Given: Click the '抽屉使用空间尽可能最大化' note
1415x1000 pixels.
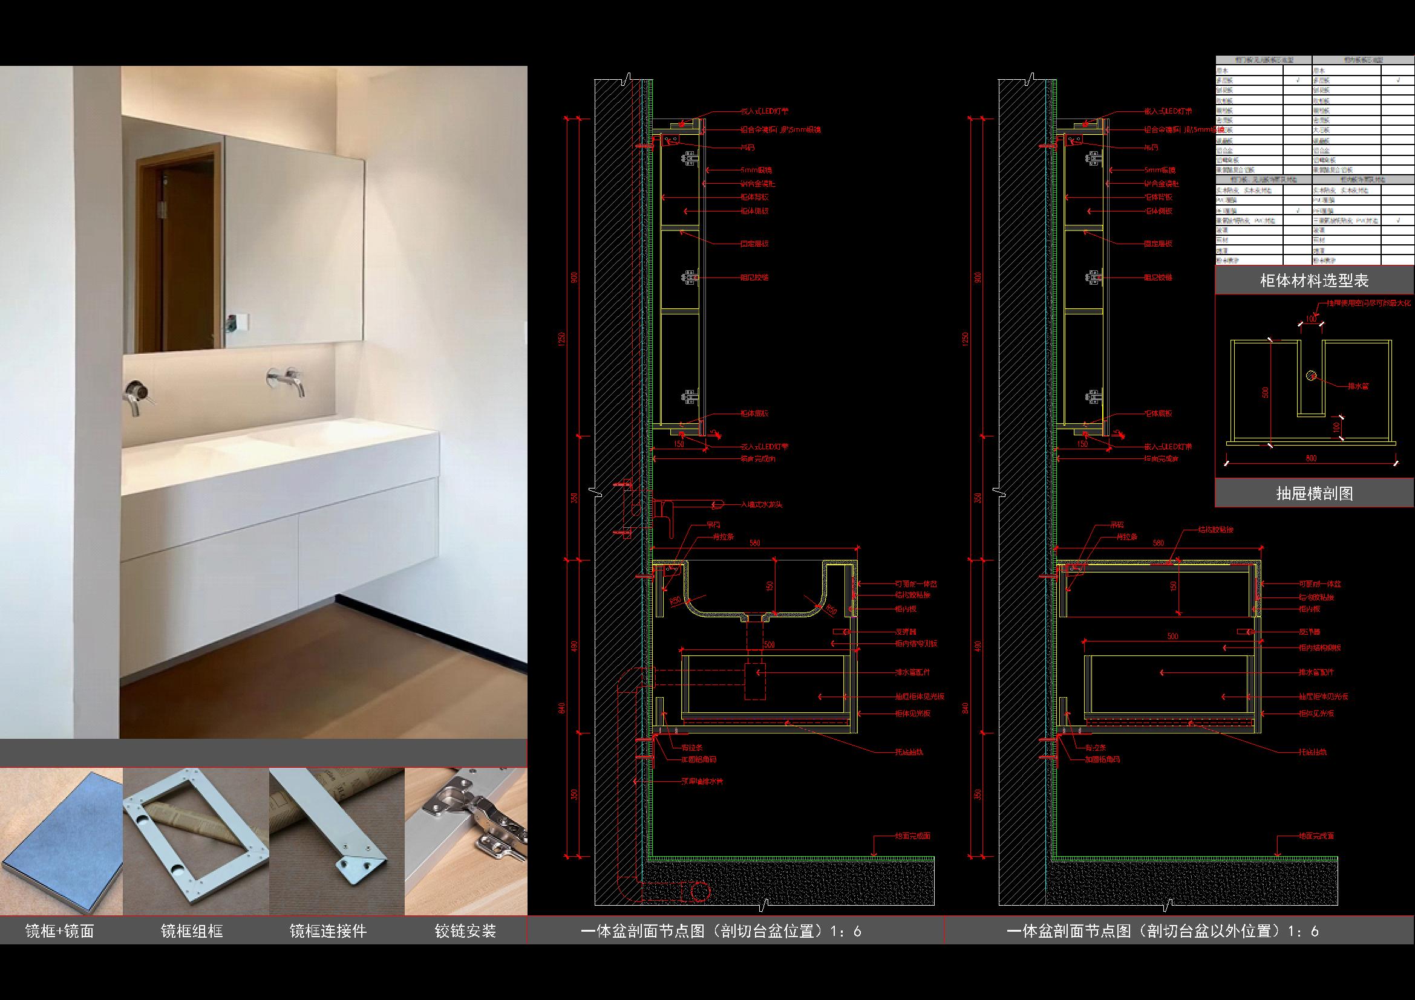Looking at the screenshot, I should 1368,304.
